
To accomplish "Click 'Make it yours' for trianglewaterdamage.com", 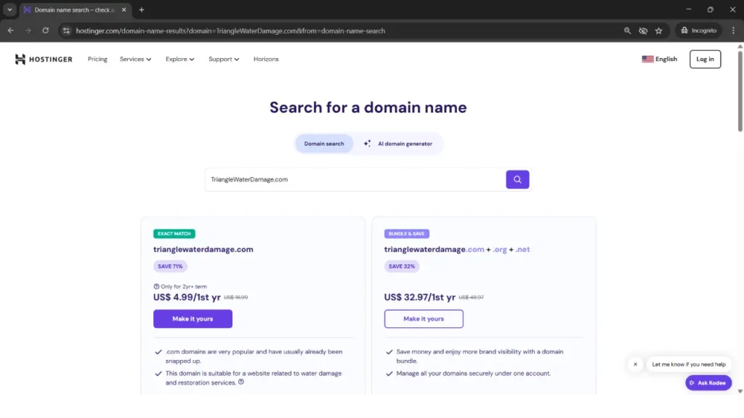I will click(193, 319).
